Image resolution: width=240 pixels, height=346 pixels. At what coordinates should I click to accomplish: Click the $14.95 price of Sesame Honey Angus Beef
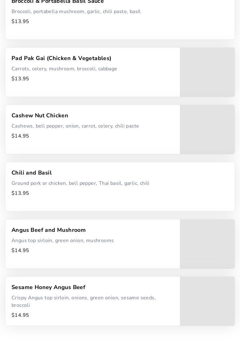(20, 316)
